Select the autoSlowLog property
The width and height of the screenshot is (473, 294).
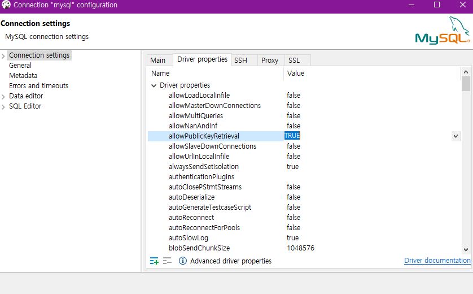[x=189, y=238]
